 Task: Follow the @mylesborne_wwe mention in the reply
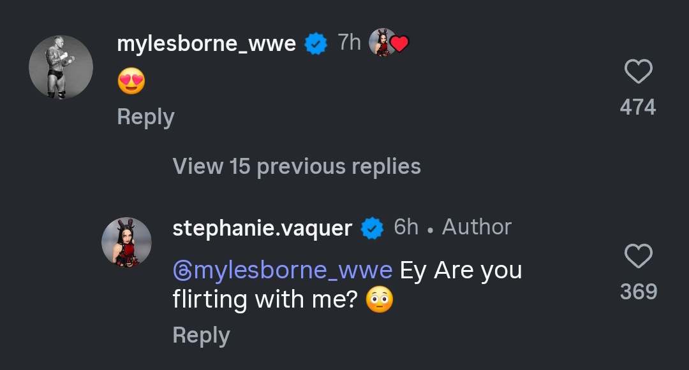click(x=283, y=270)
